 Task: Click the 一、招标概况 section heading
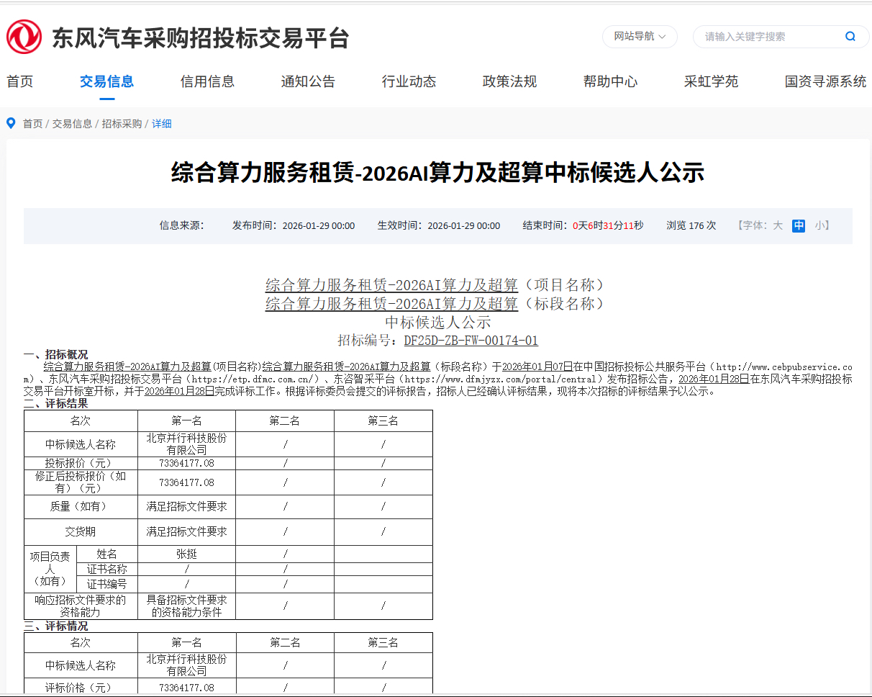(56, 354)
